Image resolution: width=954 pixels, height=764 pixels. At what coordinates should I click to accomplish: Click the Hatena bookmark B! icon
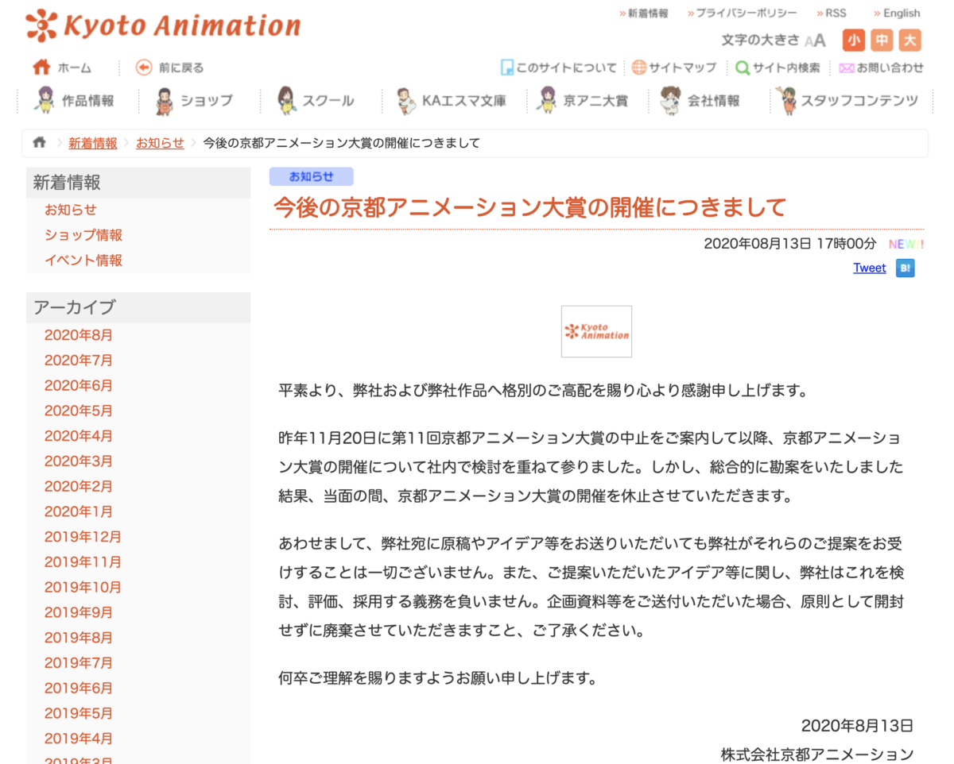coord(905,268)
